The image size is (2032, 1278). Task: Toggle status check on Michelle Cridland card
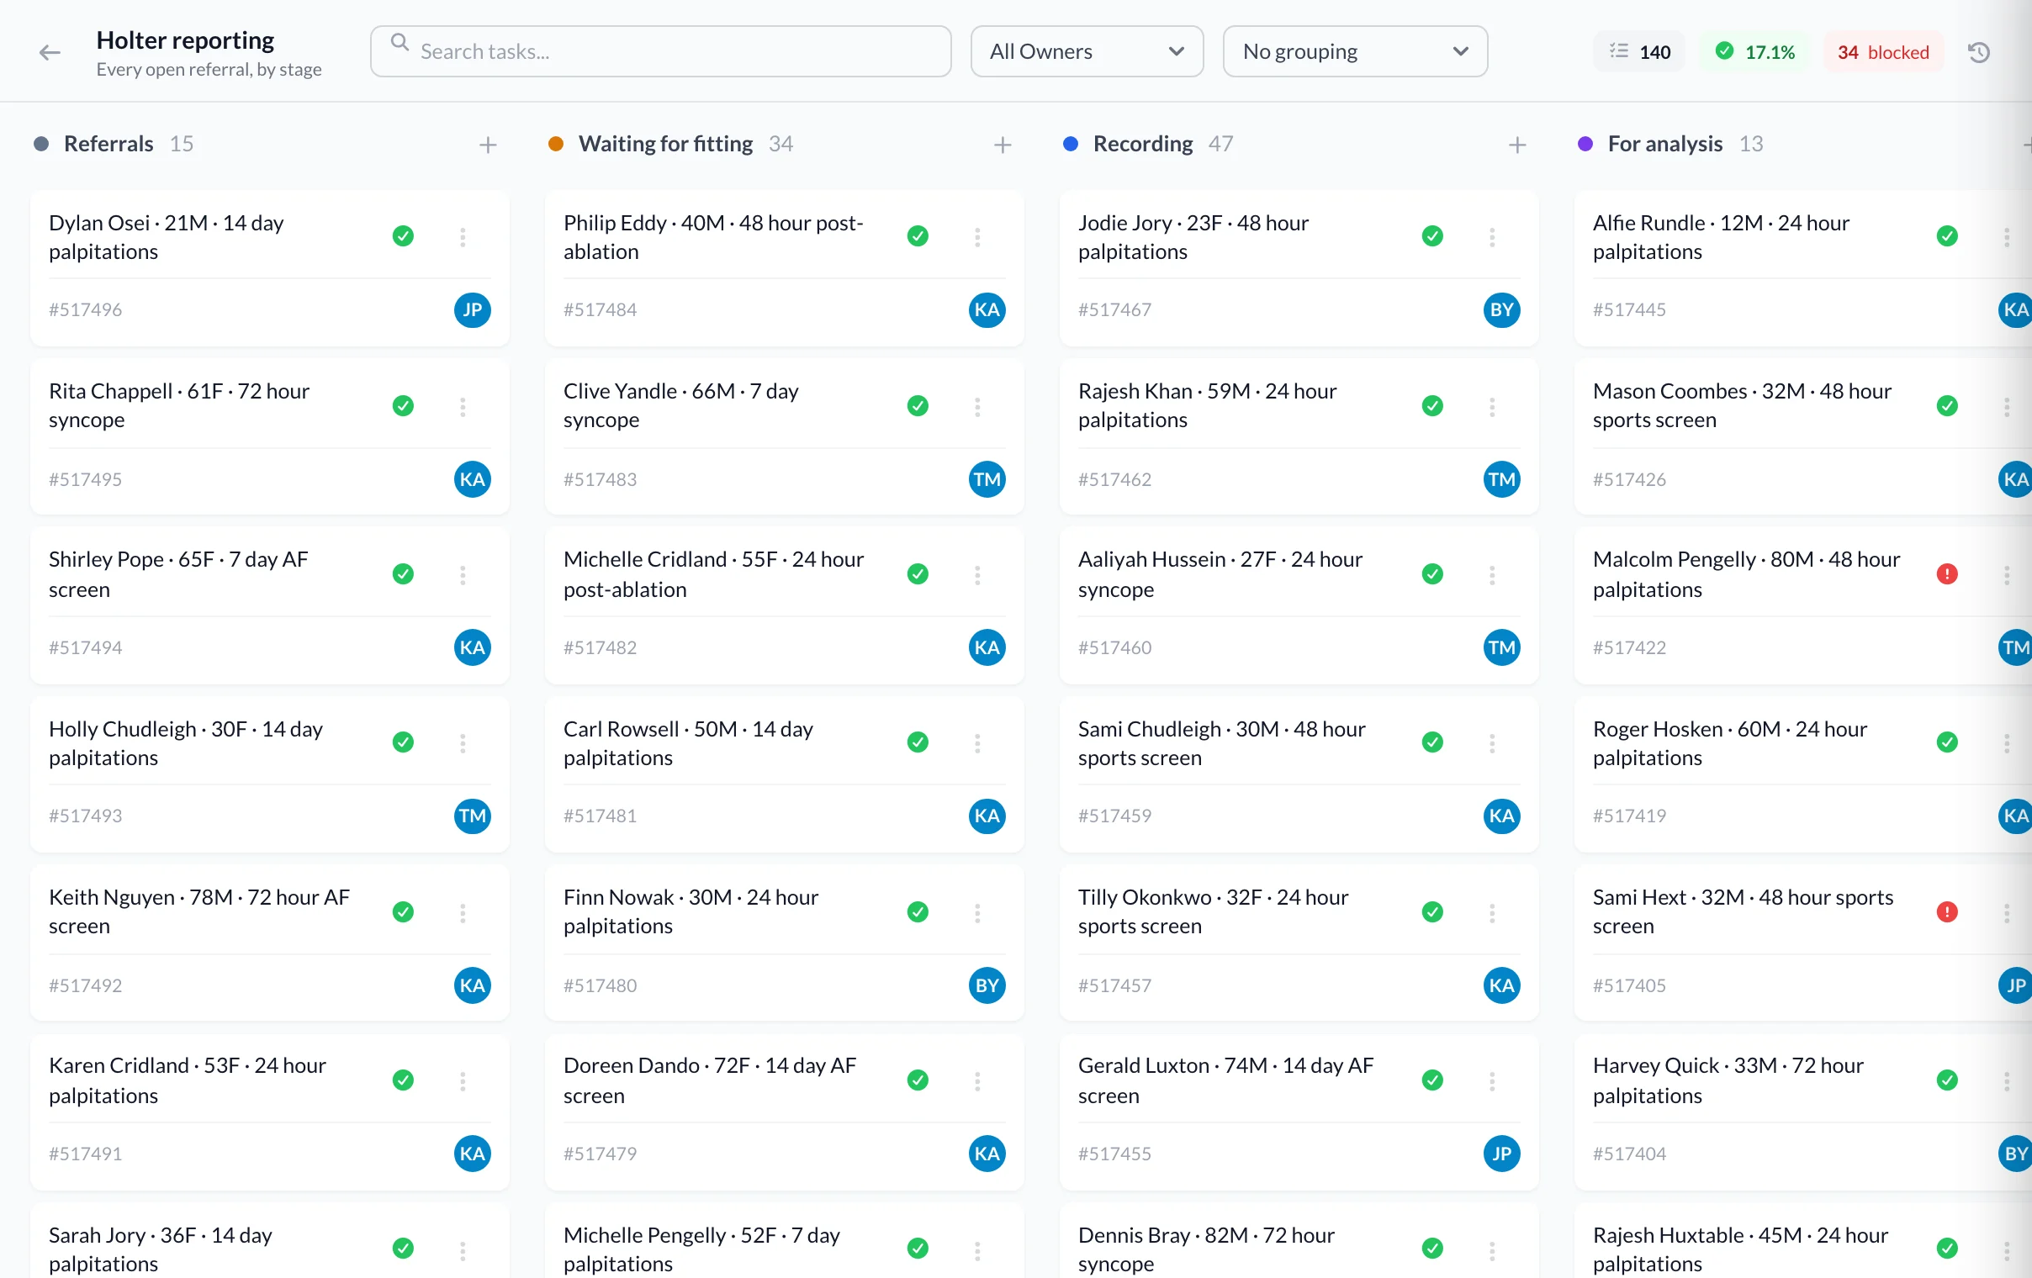(x=918, y=574)
